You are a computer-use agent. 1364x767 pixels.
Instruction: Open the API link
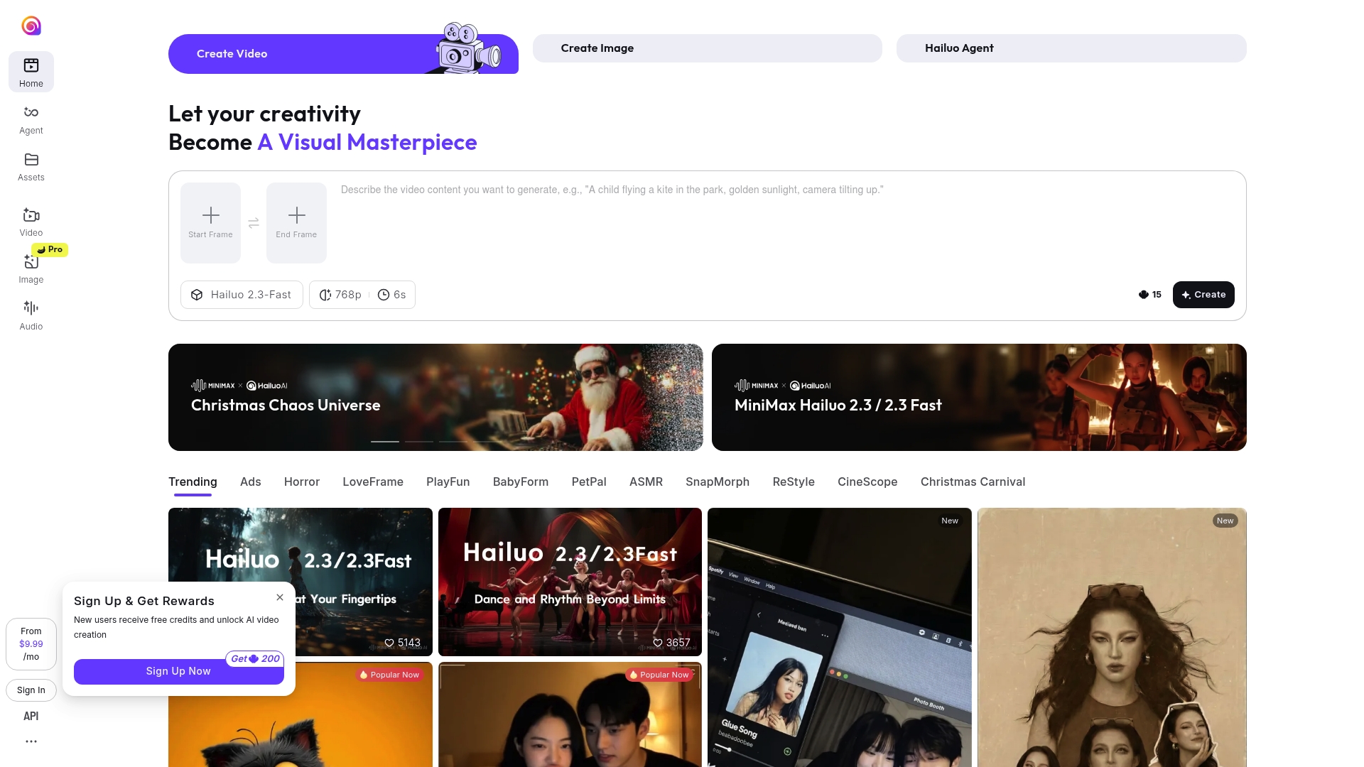31,717
